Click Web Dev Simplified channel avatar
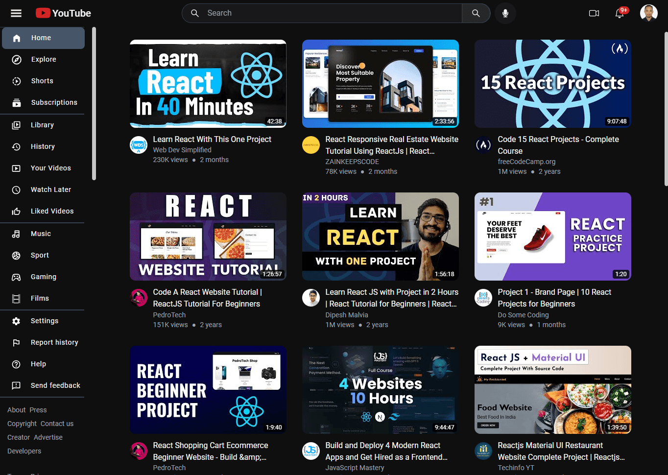This screenshot has height=475, width=668. [x=139, y=145]
